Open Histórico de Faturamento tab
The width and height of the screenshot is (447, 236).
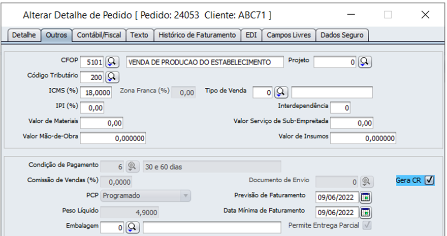pos(197,35)
